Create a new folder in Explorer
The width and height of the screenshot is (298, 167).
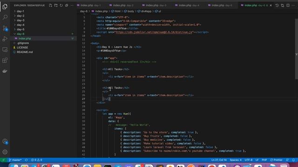coord(56,5)
